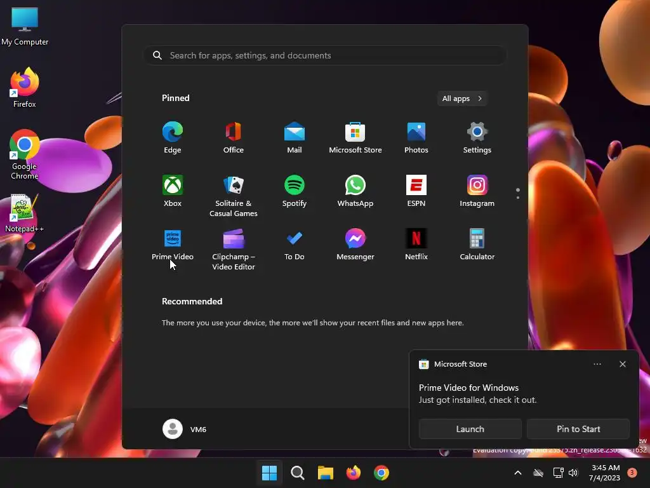Open Messenger from pinned apps
Image resolution: width=650 pixels, height=488 pixels.
pyautogui.click(x=355, y=245)
